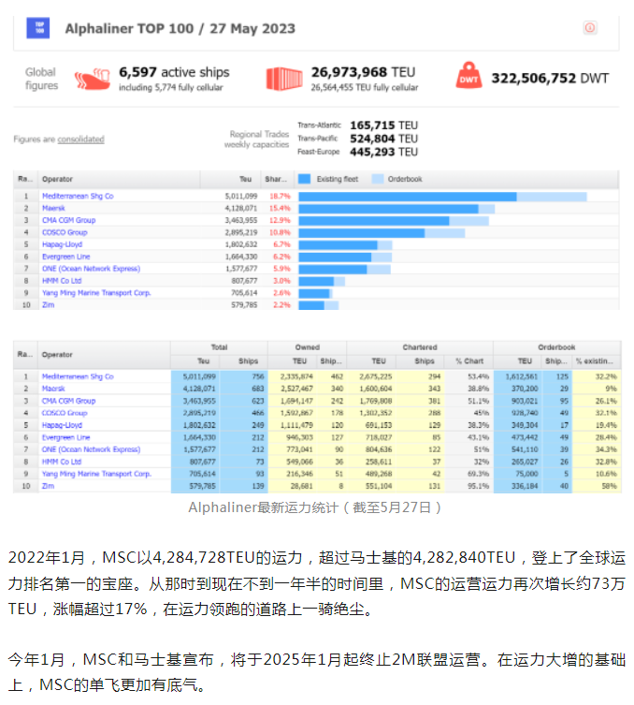This screenshot has width=634, height=705.
Task: Click the 15.4% share value for Maersk
Action: (x=281, y=208)
